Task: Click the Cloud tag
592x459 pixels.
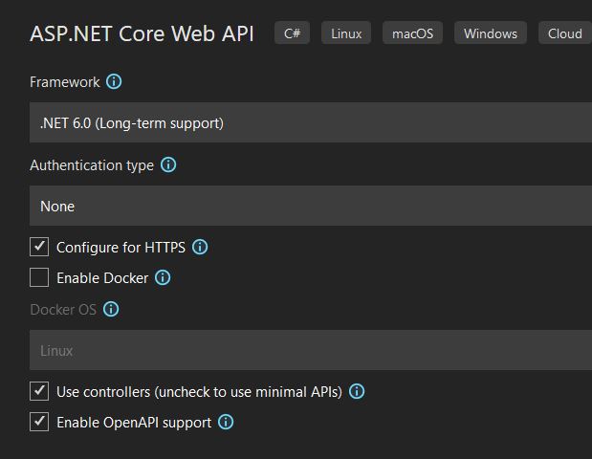Action: pos(565,33)
